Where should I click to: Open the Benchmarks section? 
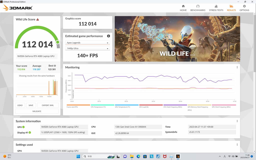coord(198,8)
